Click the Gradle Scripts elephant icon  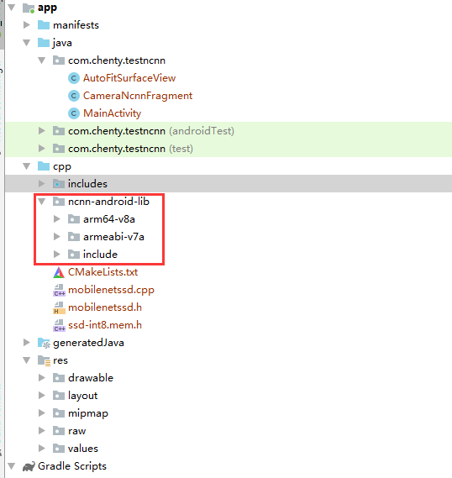click(x=29, y=466)
